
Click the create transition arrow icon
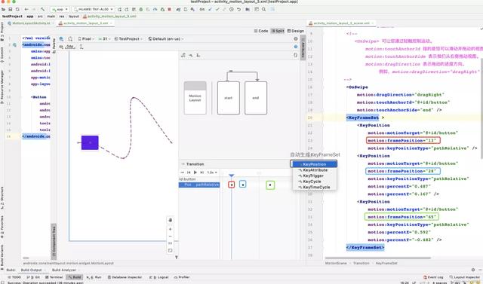pos(191,55)
